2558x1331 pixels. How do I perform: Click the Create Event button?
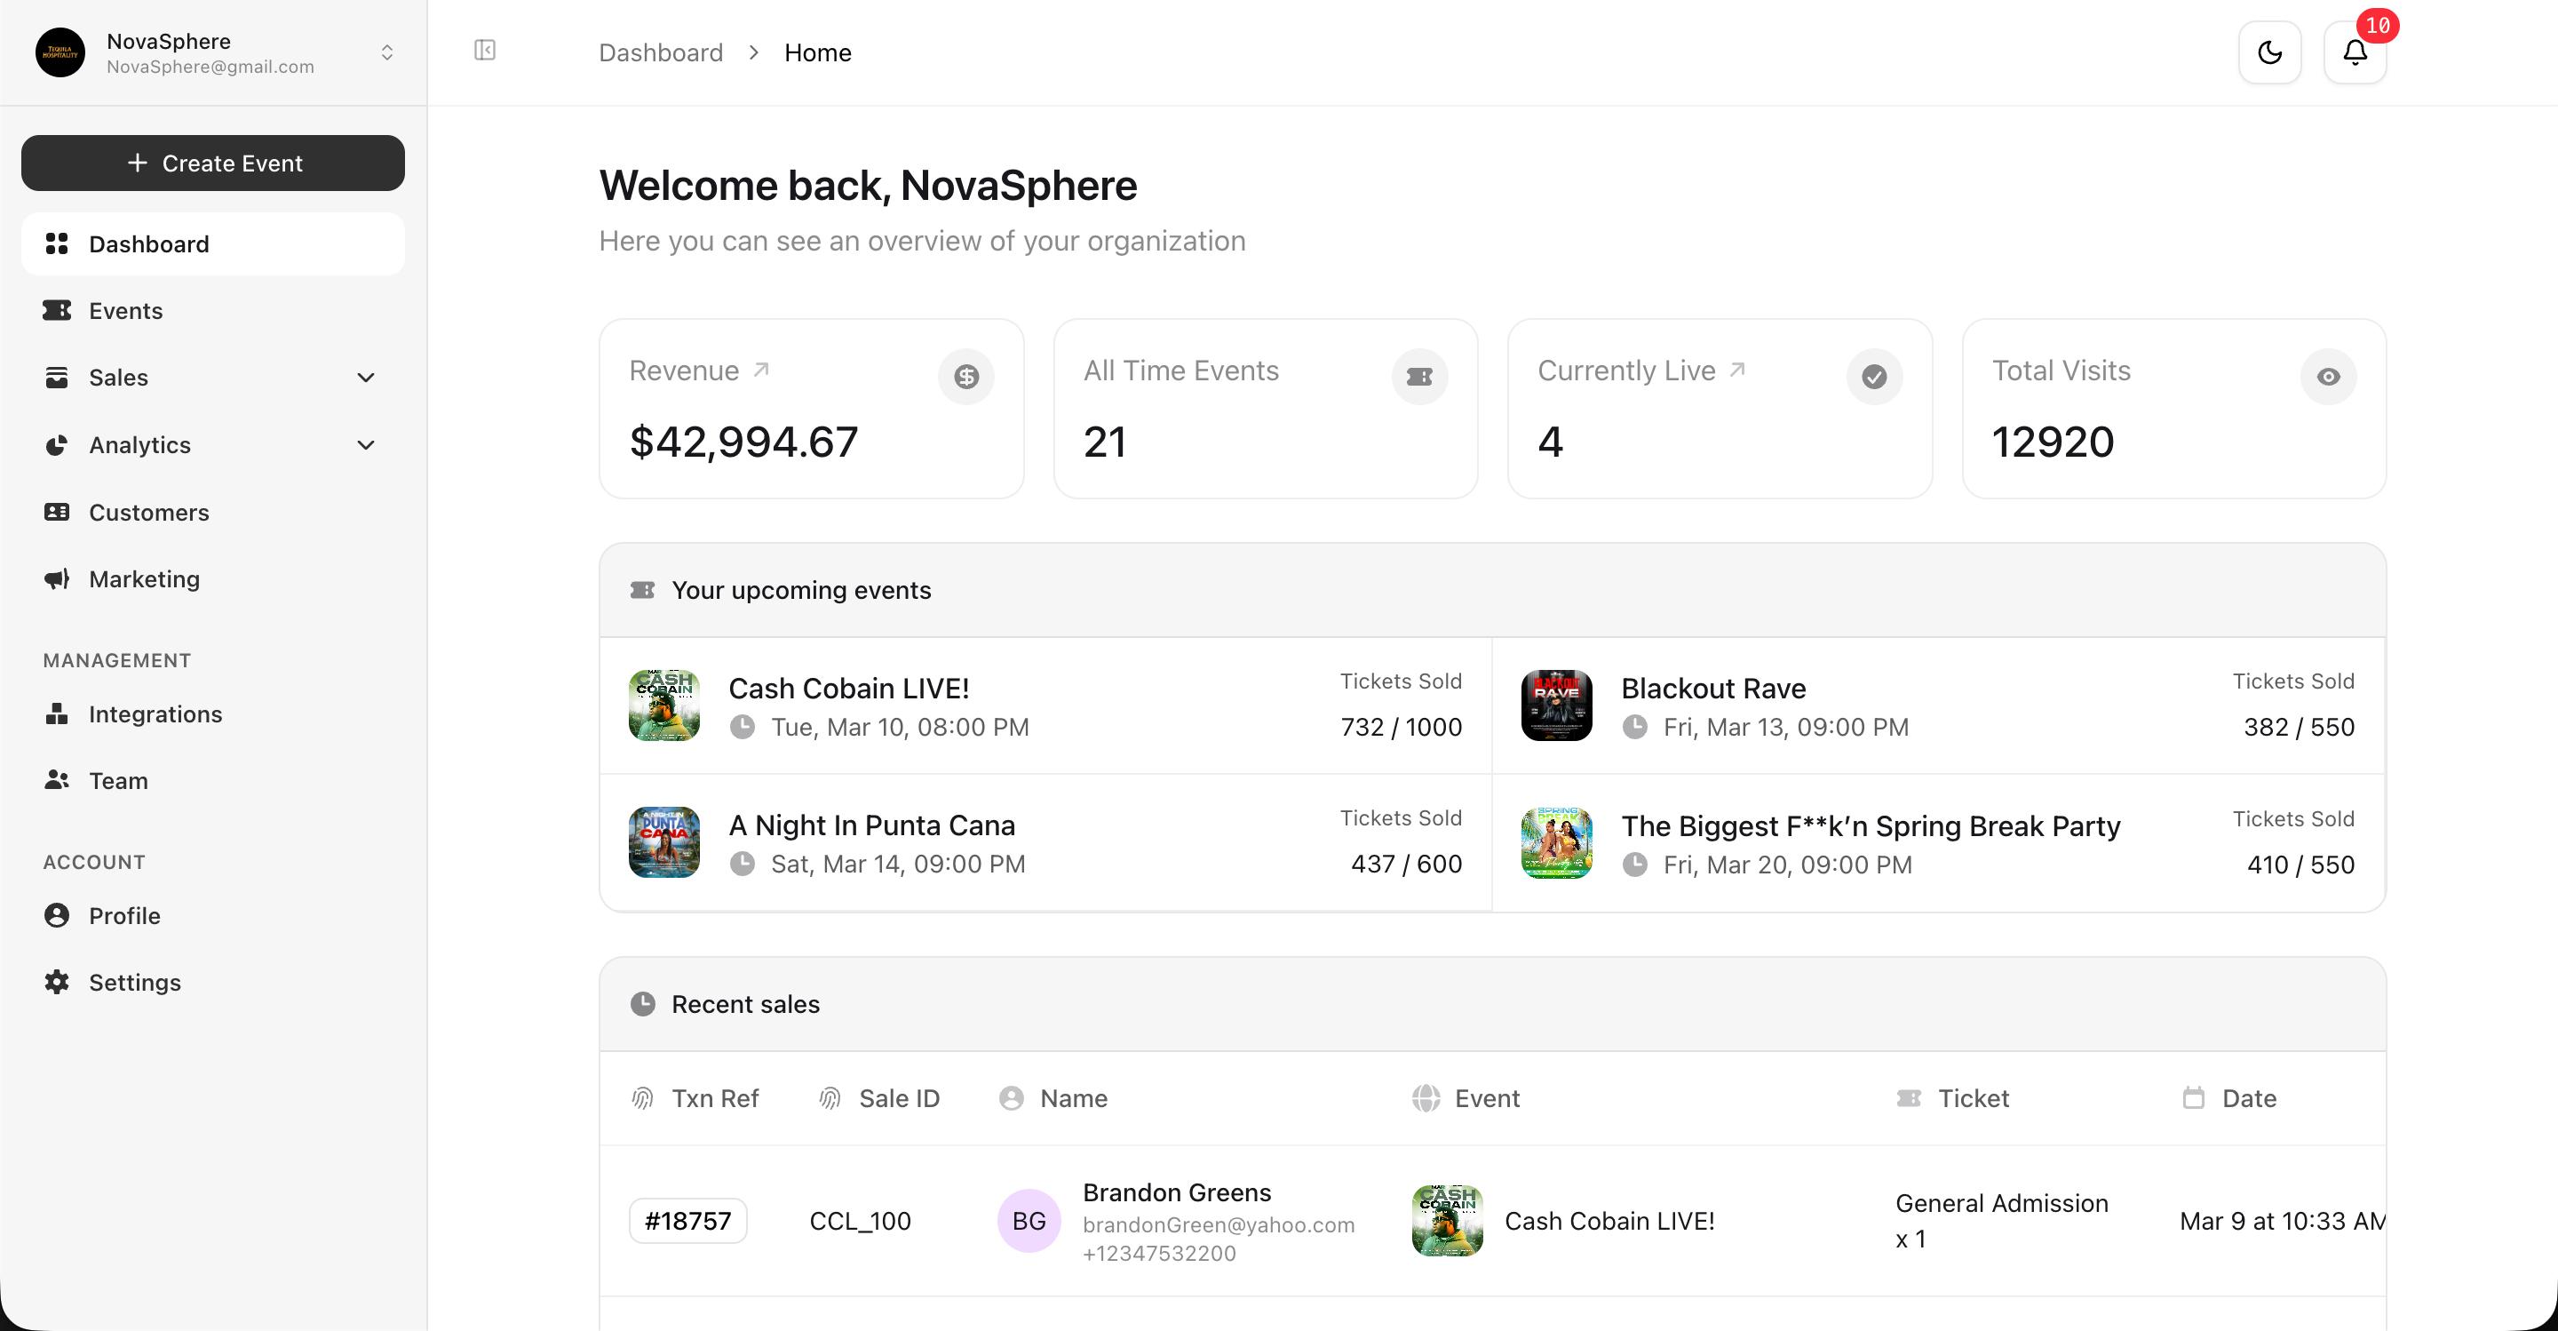pyautogui.click(x=212, y=163)
